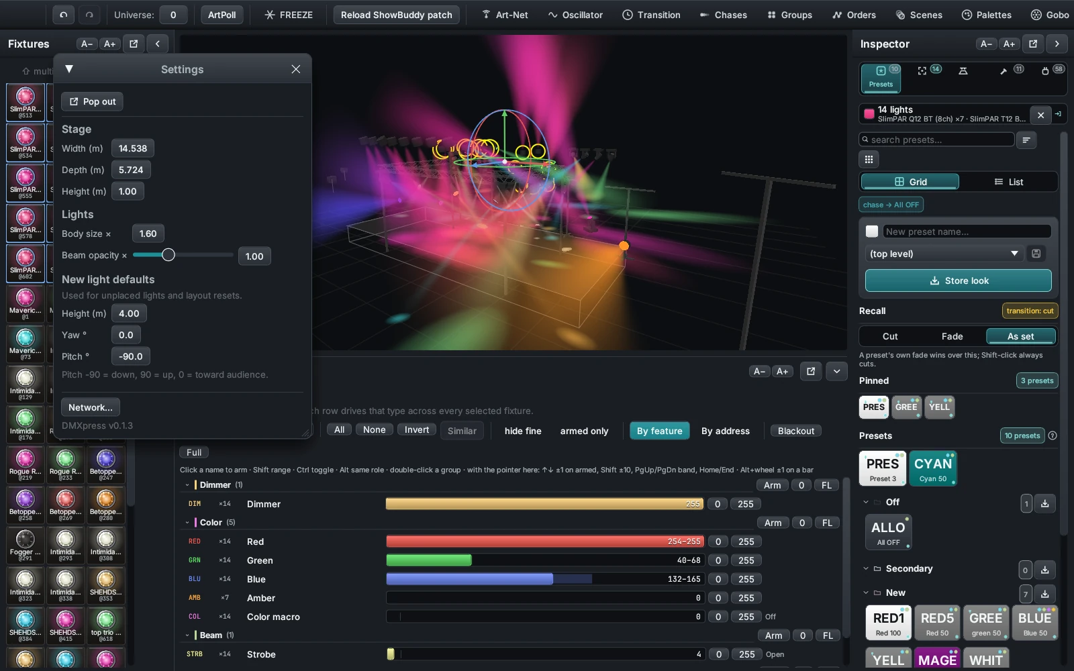Pop out the Inspector panel
1074x671 pixels.
1033,44
